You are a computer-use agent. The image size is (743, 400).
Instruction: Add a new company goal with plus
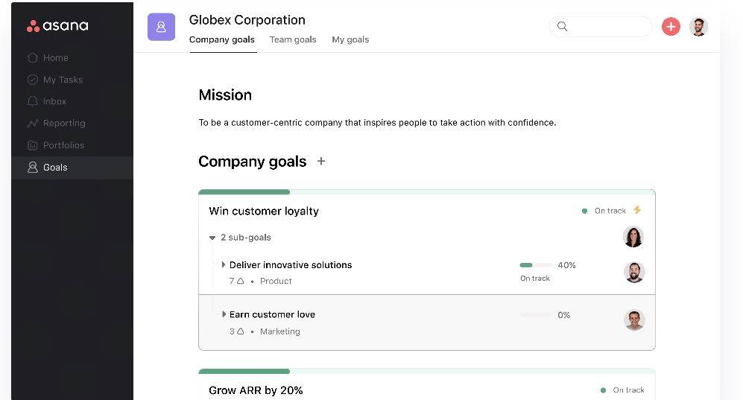(x=320, y=162)
